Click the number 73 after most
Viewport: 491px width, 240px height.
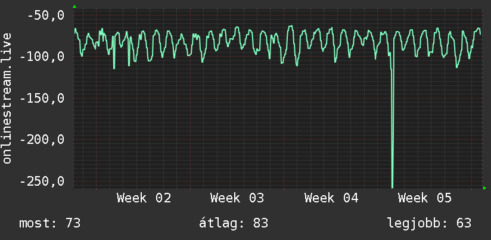[x=73, y=223]
